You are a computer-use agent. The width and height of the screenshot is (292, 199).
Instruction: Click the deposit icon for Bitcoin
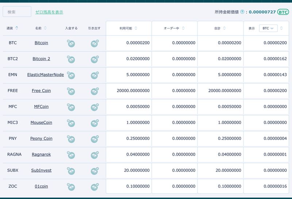click(71, 43)
